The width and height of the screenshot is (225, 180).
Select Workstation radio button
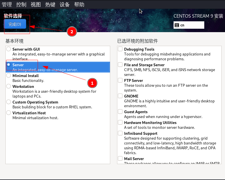pos(9,86)
